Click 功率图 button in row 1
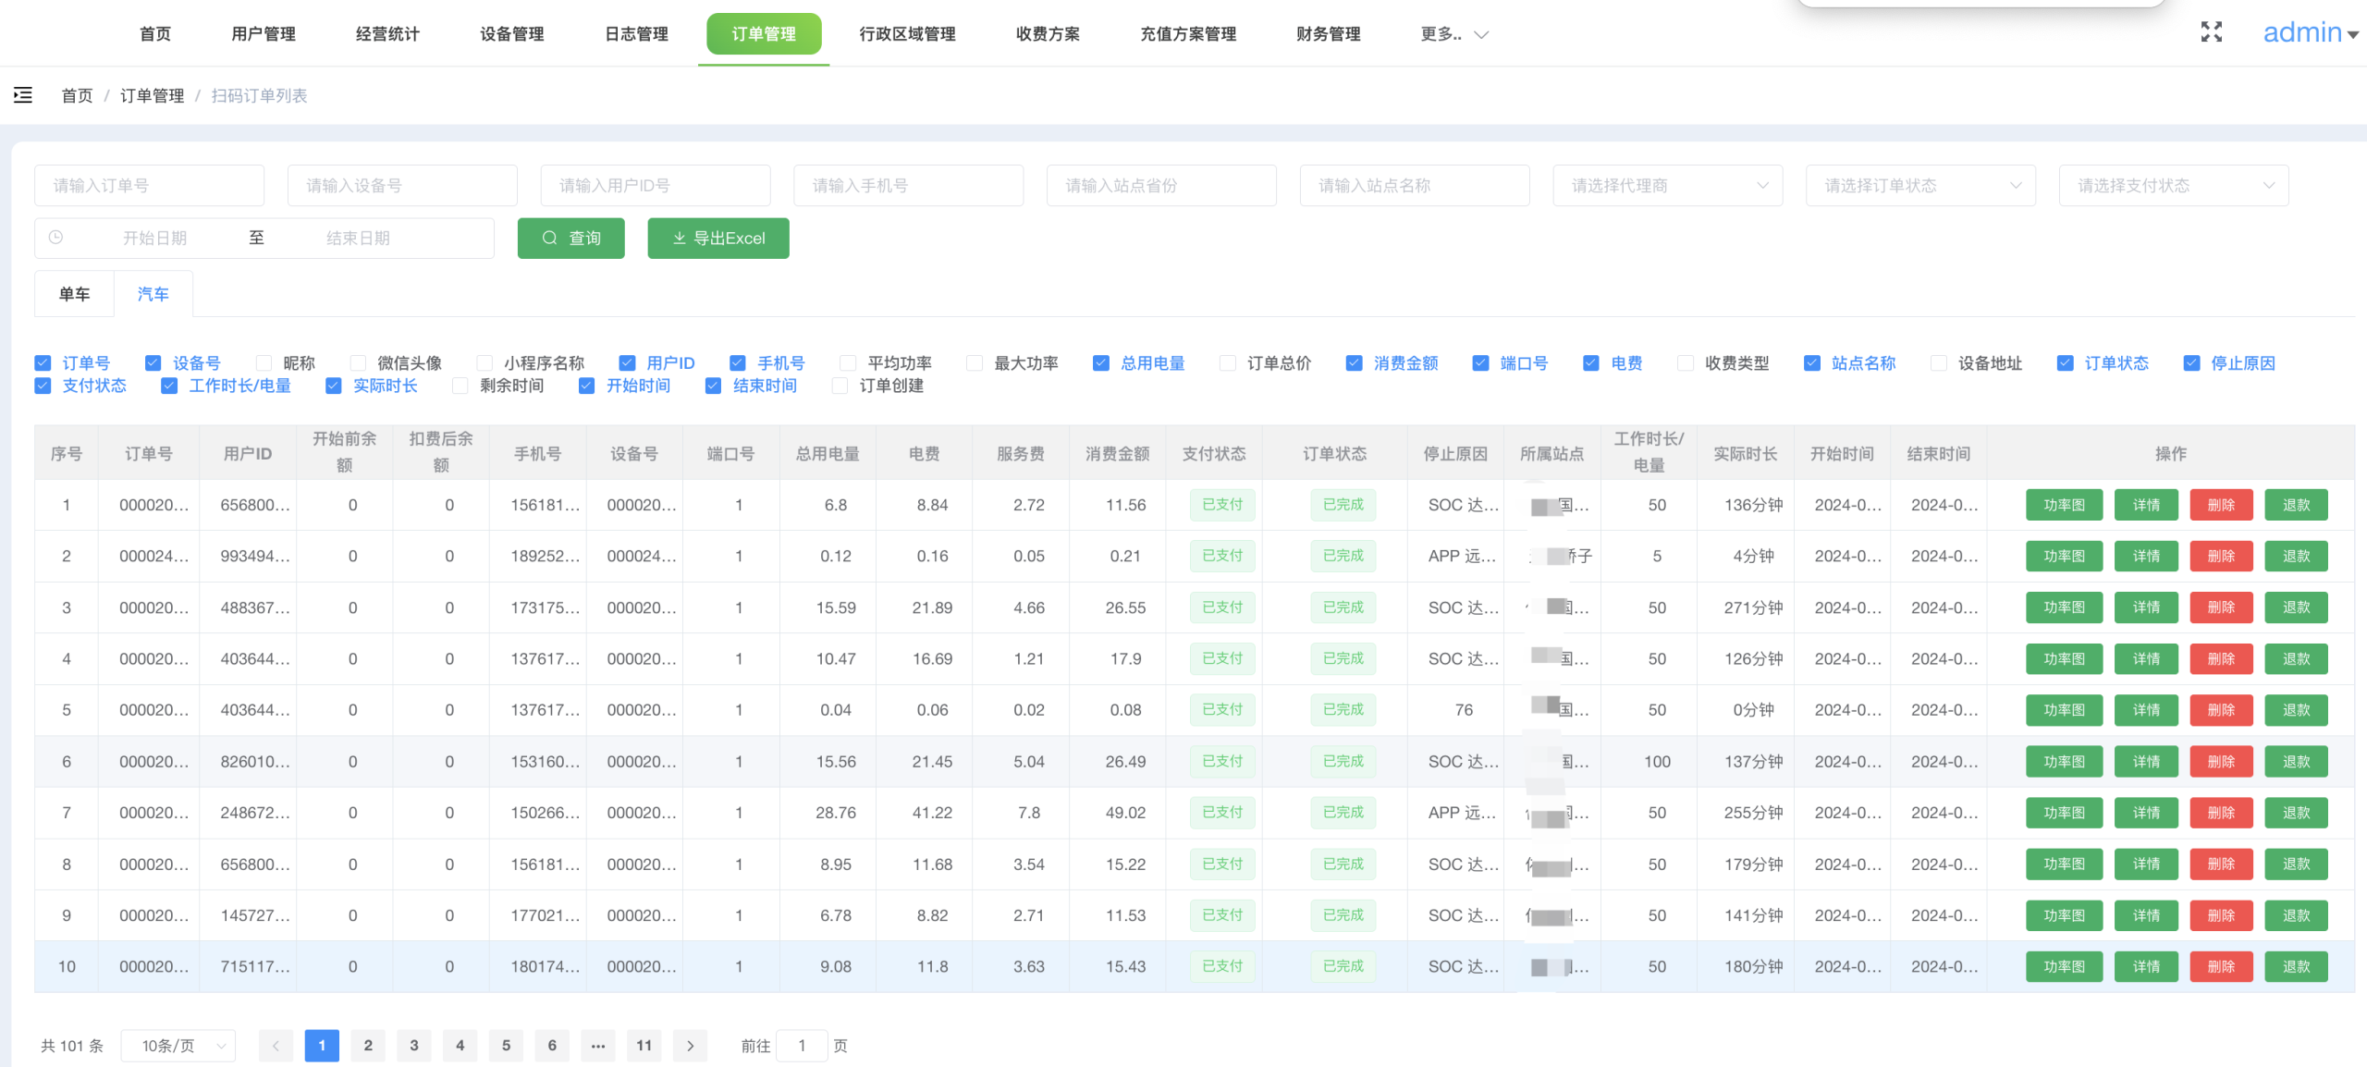Image resolution: width=2367 pixels, height=1067 pixels. point(2064,505)
